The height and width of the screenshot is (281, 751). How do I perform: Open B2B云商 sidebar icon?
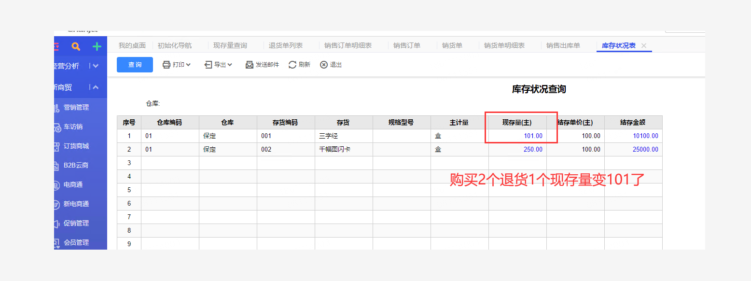tap(57, 166)
